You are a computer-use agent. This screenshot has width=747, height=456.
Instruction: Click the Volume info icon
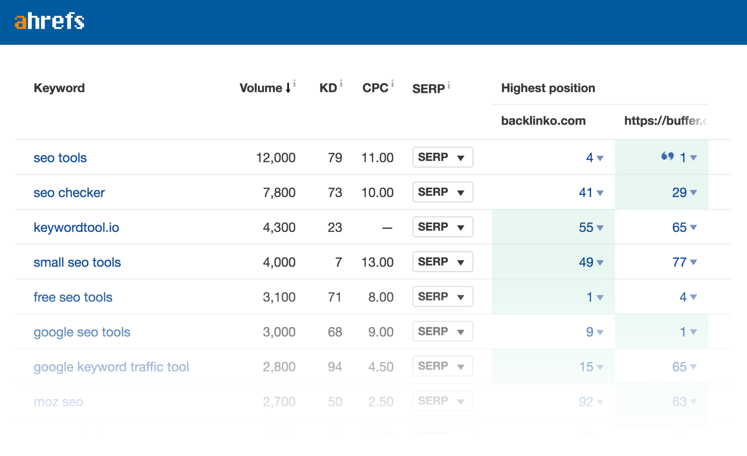tap(294, 84)
